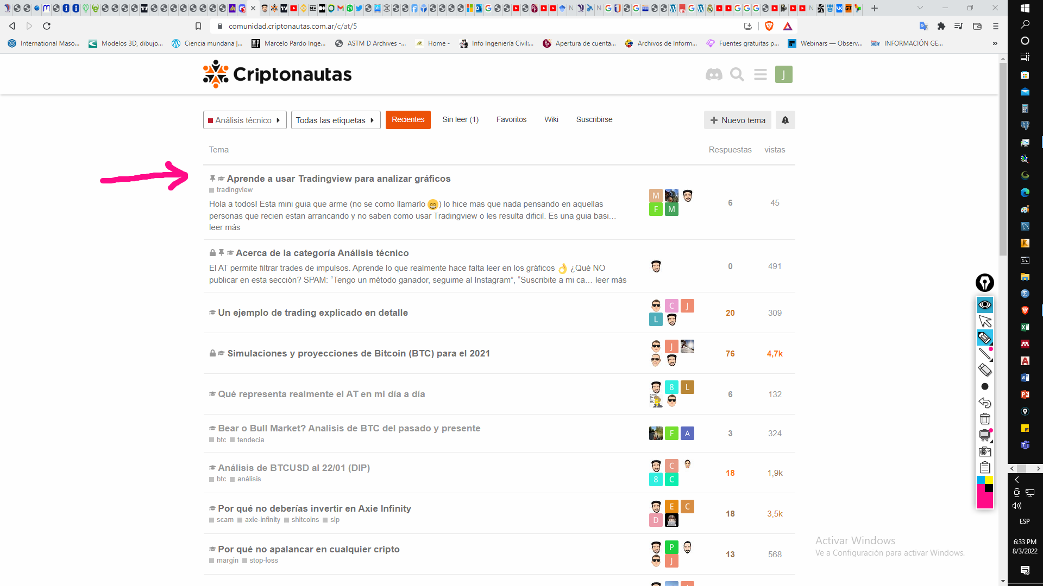1043x586 pixels.
Task: Switch to the Sin leer (1) tab
Action: tap(460, 119)
